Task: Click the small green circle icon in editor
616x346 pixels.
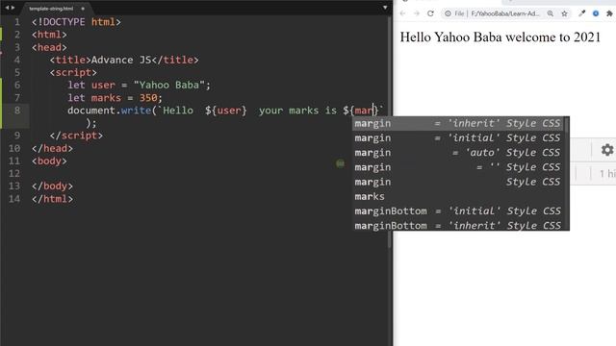Action: coord(340,163)
